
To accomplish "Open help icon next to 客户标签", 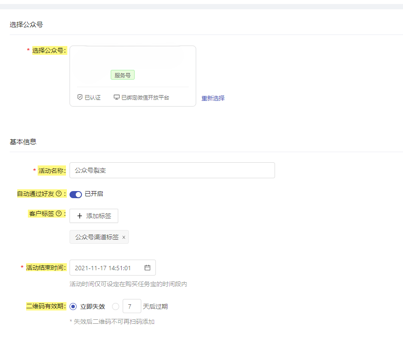I will coord(59,213).
